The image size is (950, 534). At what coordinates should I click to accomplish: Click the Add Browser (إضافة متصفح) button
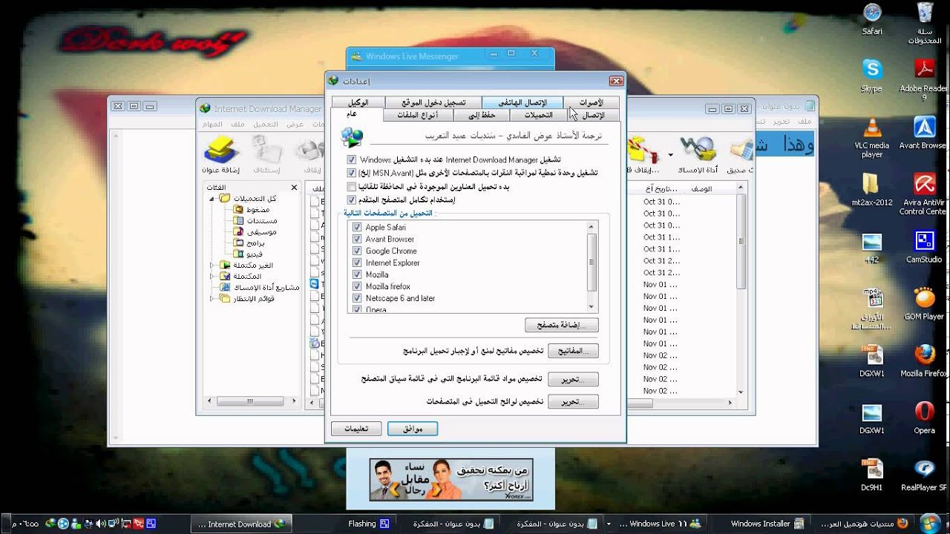pos(562,325)
